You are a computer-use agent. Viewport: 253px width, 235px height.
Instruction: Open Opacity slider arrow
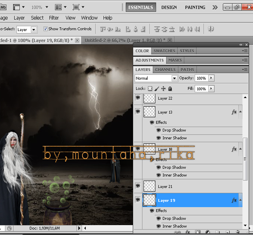211,78
